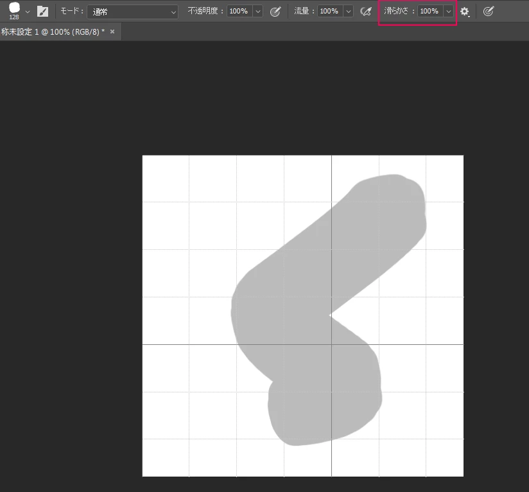Toggle pressure for opacity icon

click(275, 12)
